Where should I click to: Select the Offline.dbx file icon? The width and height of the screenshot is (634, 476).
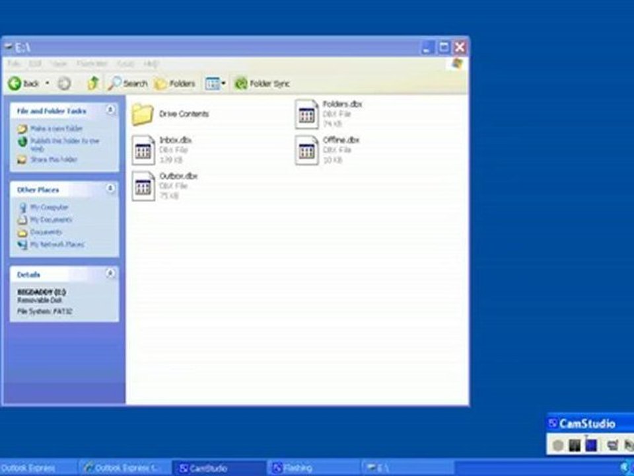(306, 150)
